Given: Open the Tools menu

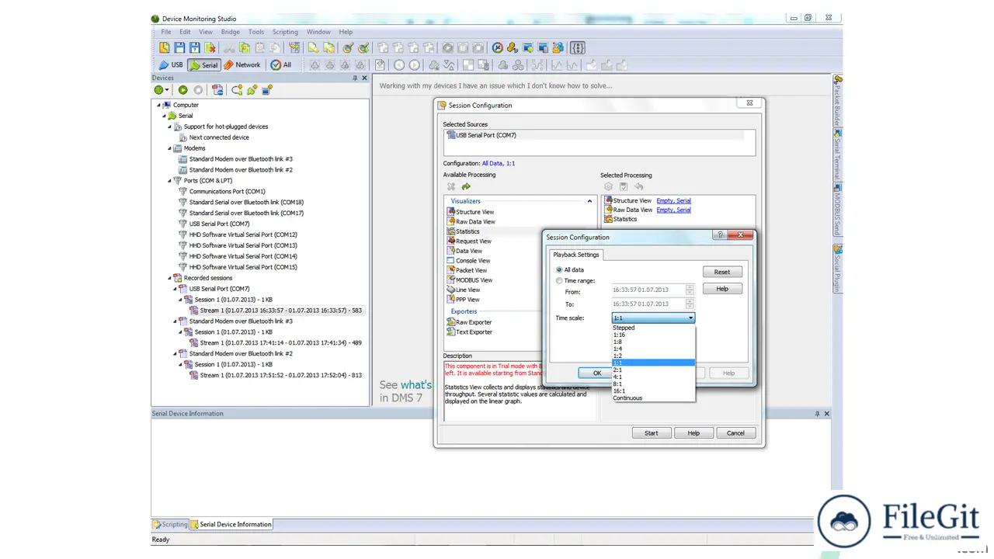Looking at the screenshot, I should pyautogui.click(x=256, y=32).
